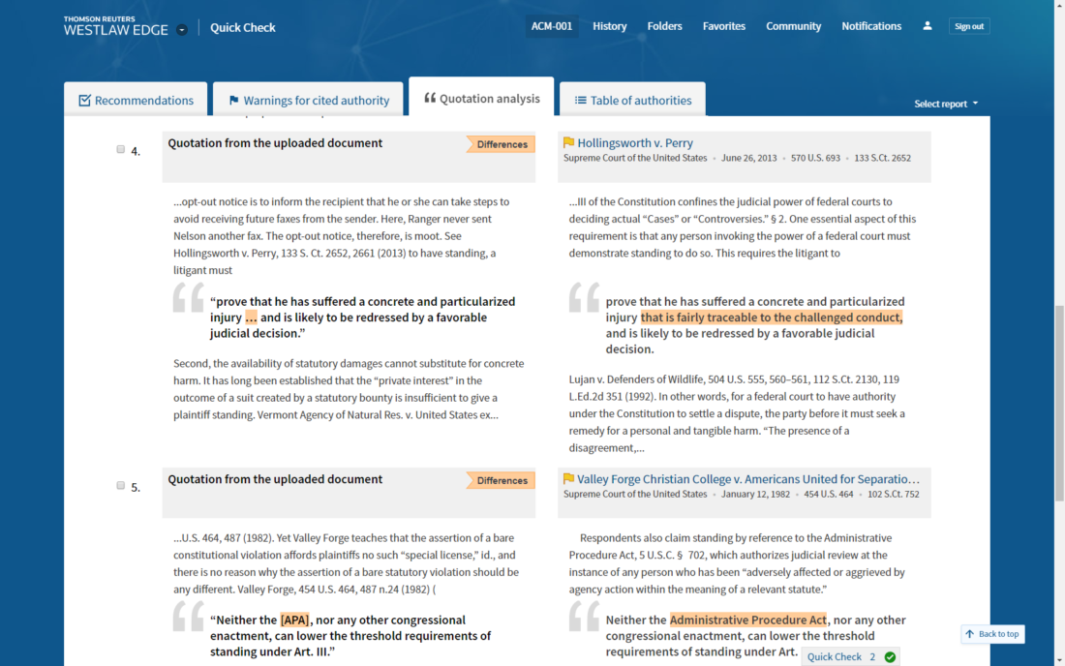Open the Hollingsworth v. Perry case link

[x=635, y=142]
